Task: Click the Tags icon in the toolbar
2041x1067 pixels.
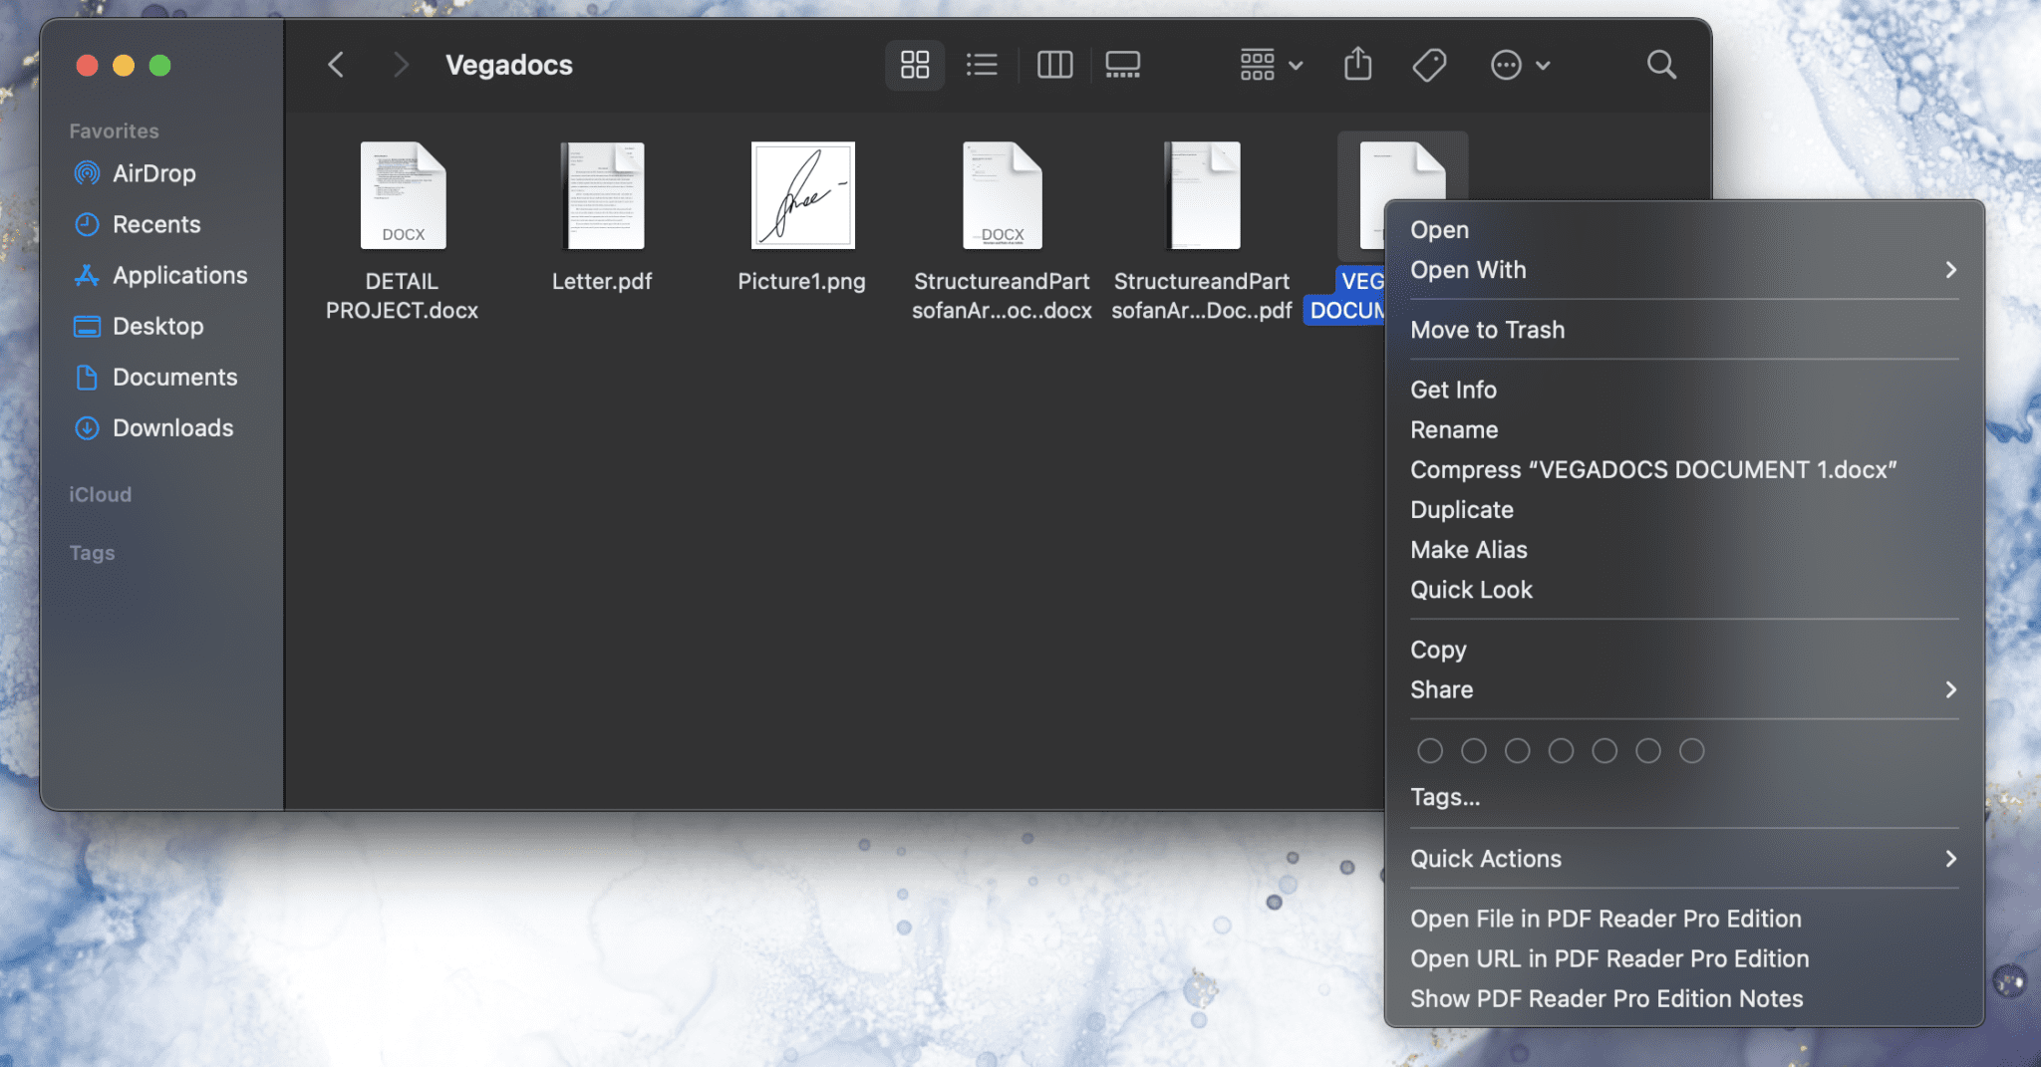Action: click(x=1429, y=64)
